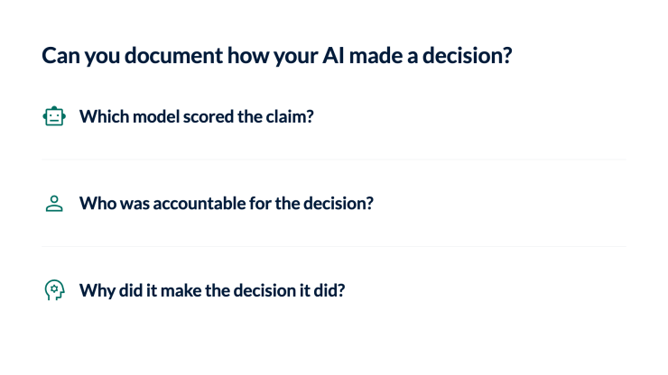This screenshot has height=375, width=668.
Task: Click the word 'accountable' in second question
Action: (199, 204)
